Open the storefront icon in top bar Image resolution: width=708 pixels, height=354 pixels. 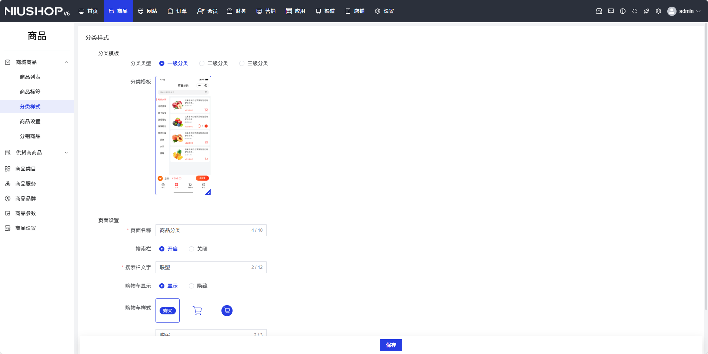point(599,11)
